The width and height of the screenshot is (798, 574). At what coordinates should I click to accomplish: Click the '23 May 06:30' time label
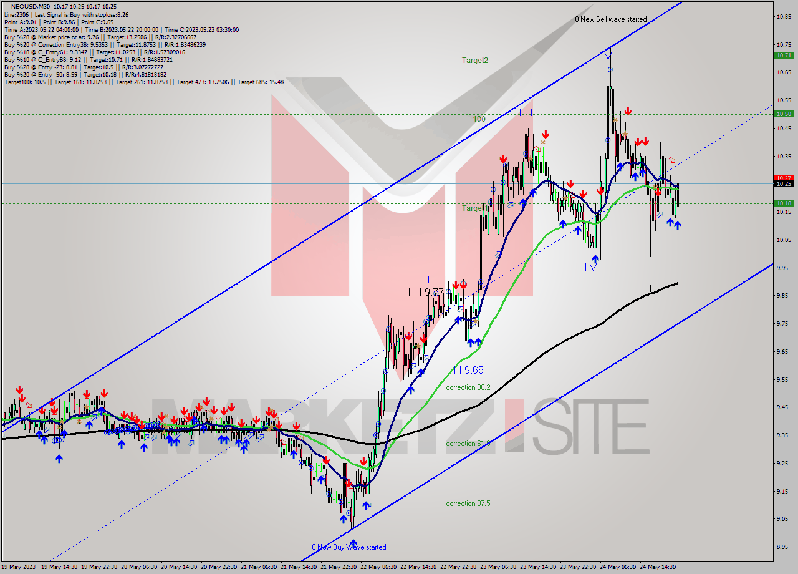click(x=499, y=567)
